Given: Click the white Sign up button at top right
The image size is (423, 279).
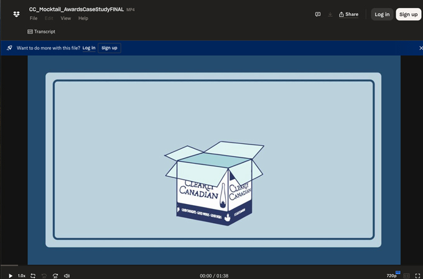Looking at the screenshot, I should click(408, 14).
